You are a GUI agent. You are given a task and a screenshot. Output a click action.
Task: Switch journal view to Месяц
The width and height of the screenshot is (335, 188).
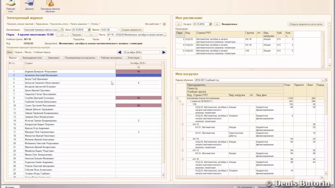tap(28, 52)
